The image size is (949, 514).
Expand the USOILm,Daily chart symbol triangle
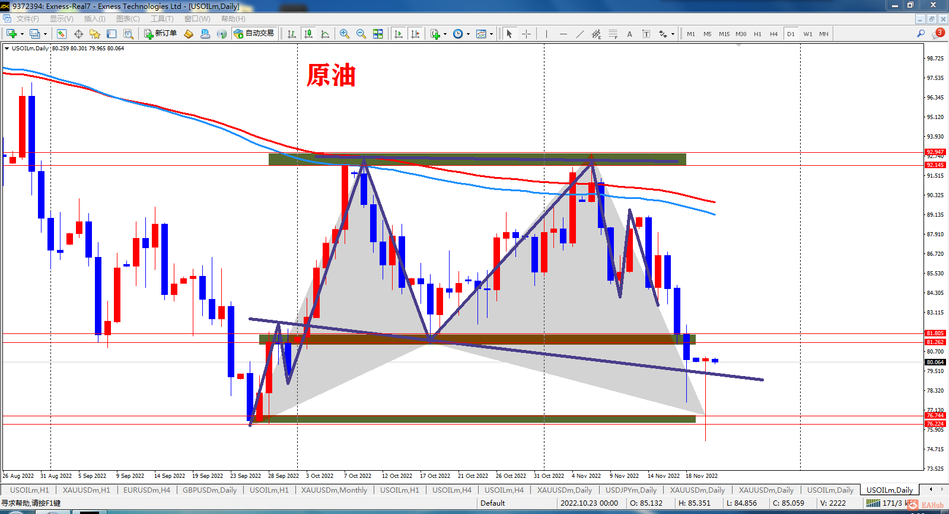(x=7, y=49)
